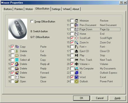Uncheck option 5 Delete/Reply all checkbox
The image size is (128, 103).
[x=12, y=64]
